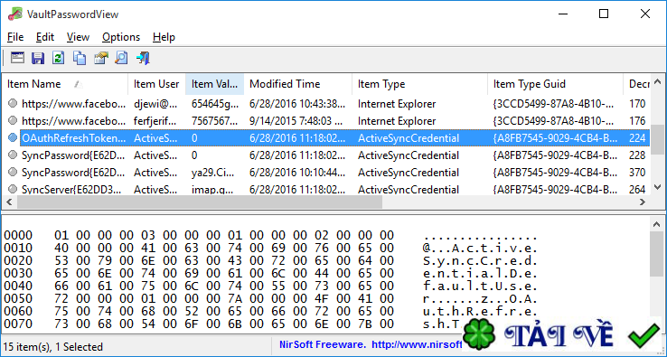The image size is (667, 357).
Task: Select the 654645g... item value cell
Action: [x=214, y=104]
